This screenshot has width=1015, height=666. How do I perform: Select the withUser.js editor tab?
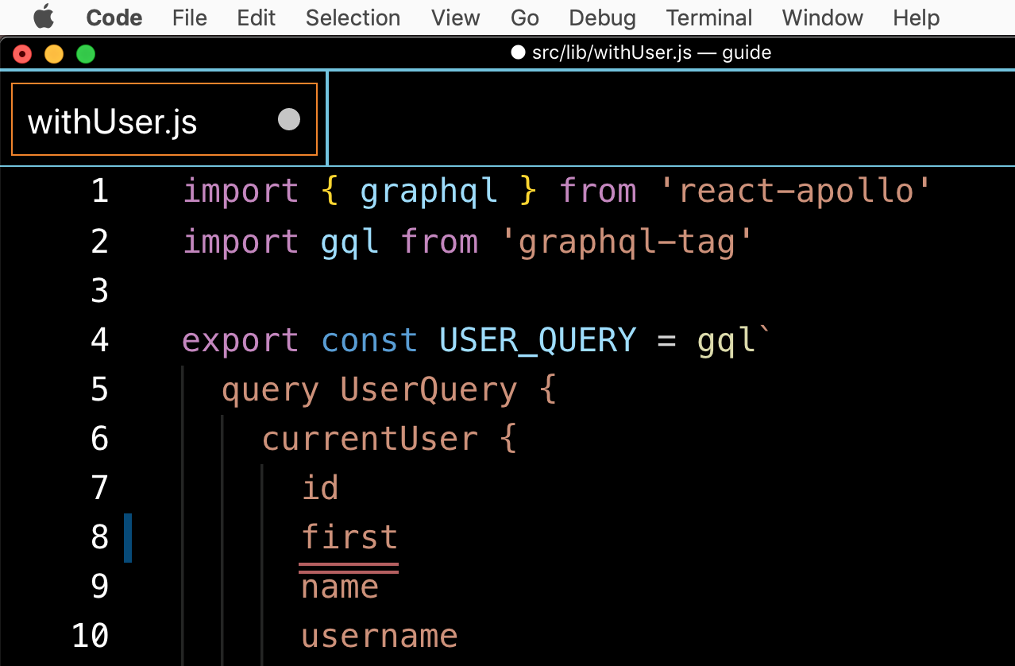[164, 119]
